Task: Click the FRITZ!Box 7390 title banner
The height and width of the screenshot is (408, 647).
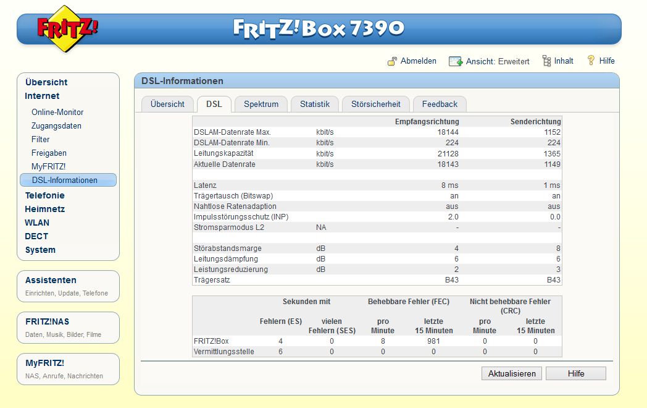Action: tap(319, 29)
